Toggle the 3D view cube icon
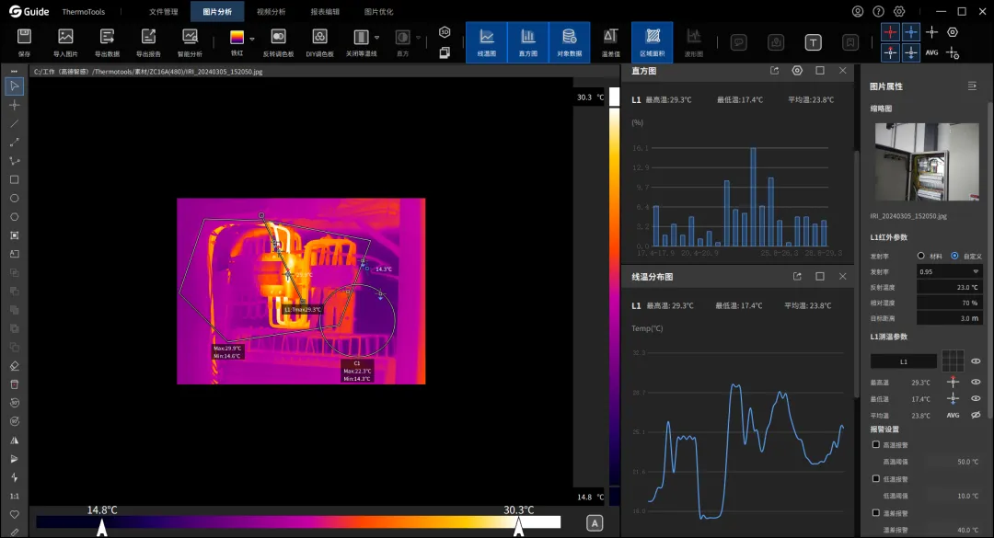Viewport: 994px width, 538px height. pos(445,31)
